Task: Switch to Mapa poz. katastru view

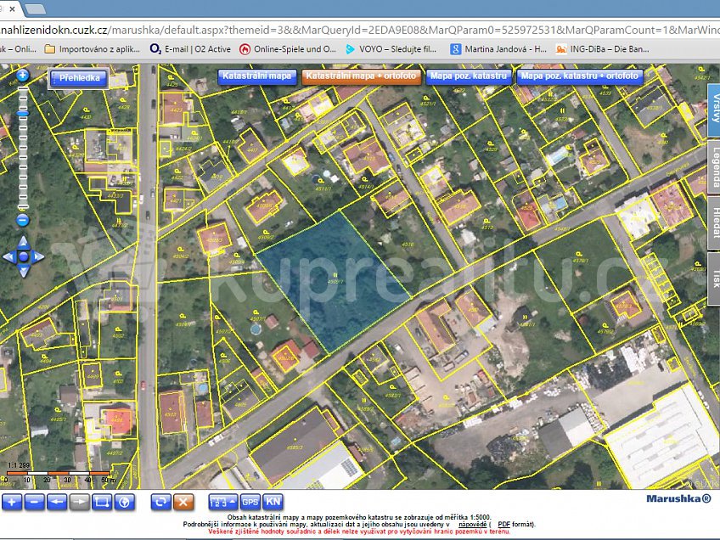Action: pos(469,76)
